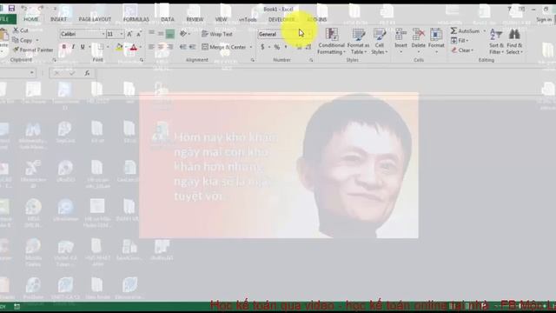Switch to the INSERT tab
Viewport: 556px width, 313px height.
click(x=58, y=19)
